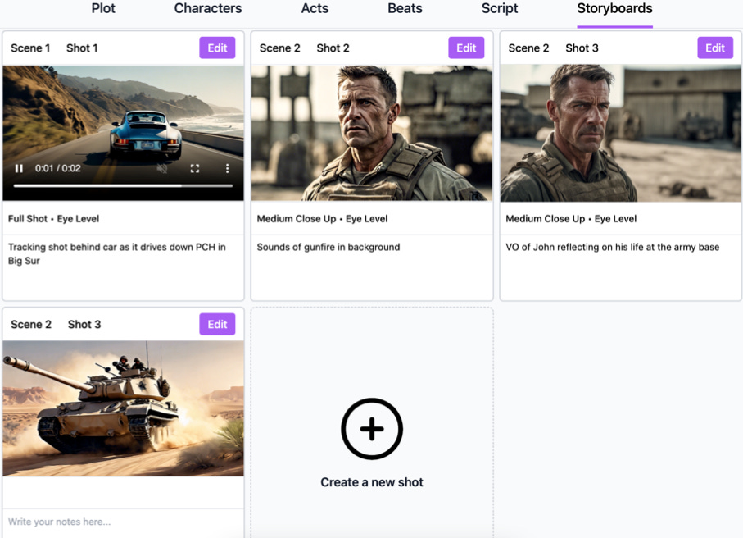Open the Shot 2 soldier image

(372, 133)
